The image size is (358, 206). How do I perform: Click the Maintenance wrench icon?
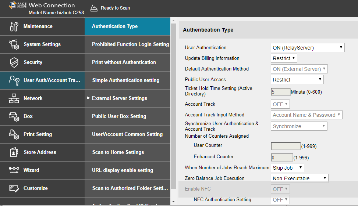tap(14, 26)
